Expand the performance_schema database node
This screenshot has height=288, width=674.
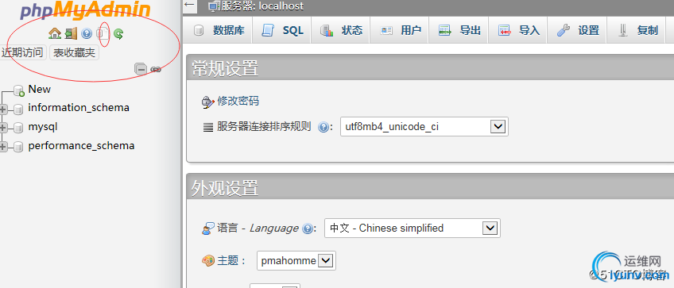pos(3,147)
